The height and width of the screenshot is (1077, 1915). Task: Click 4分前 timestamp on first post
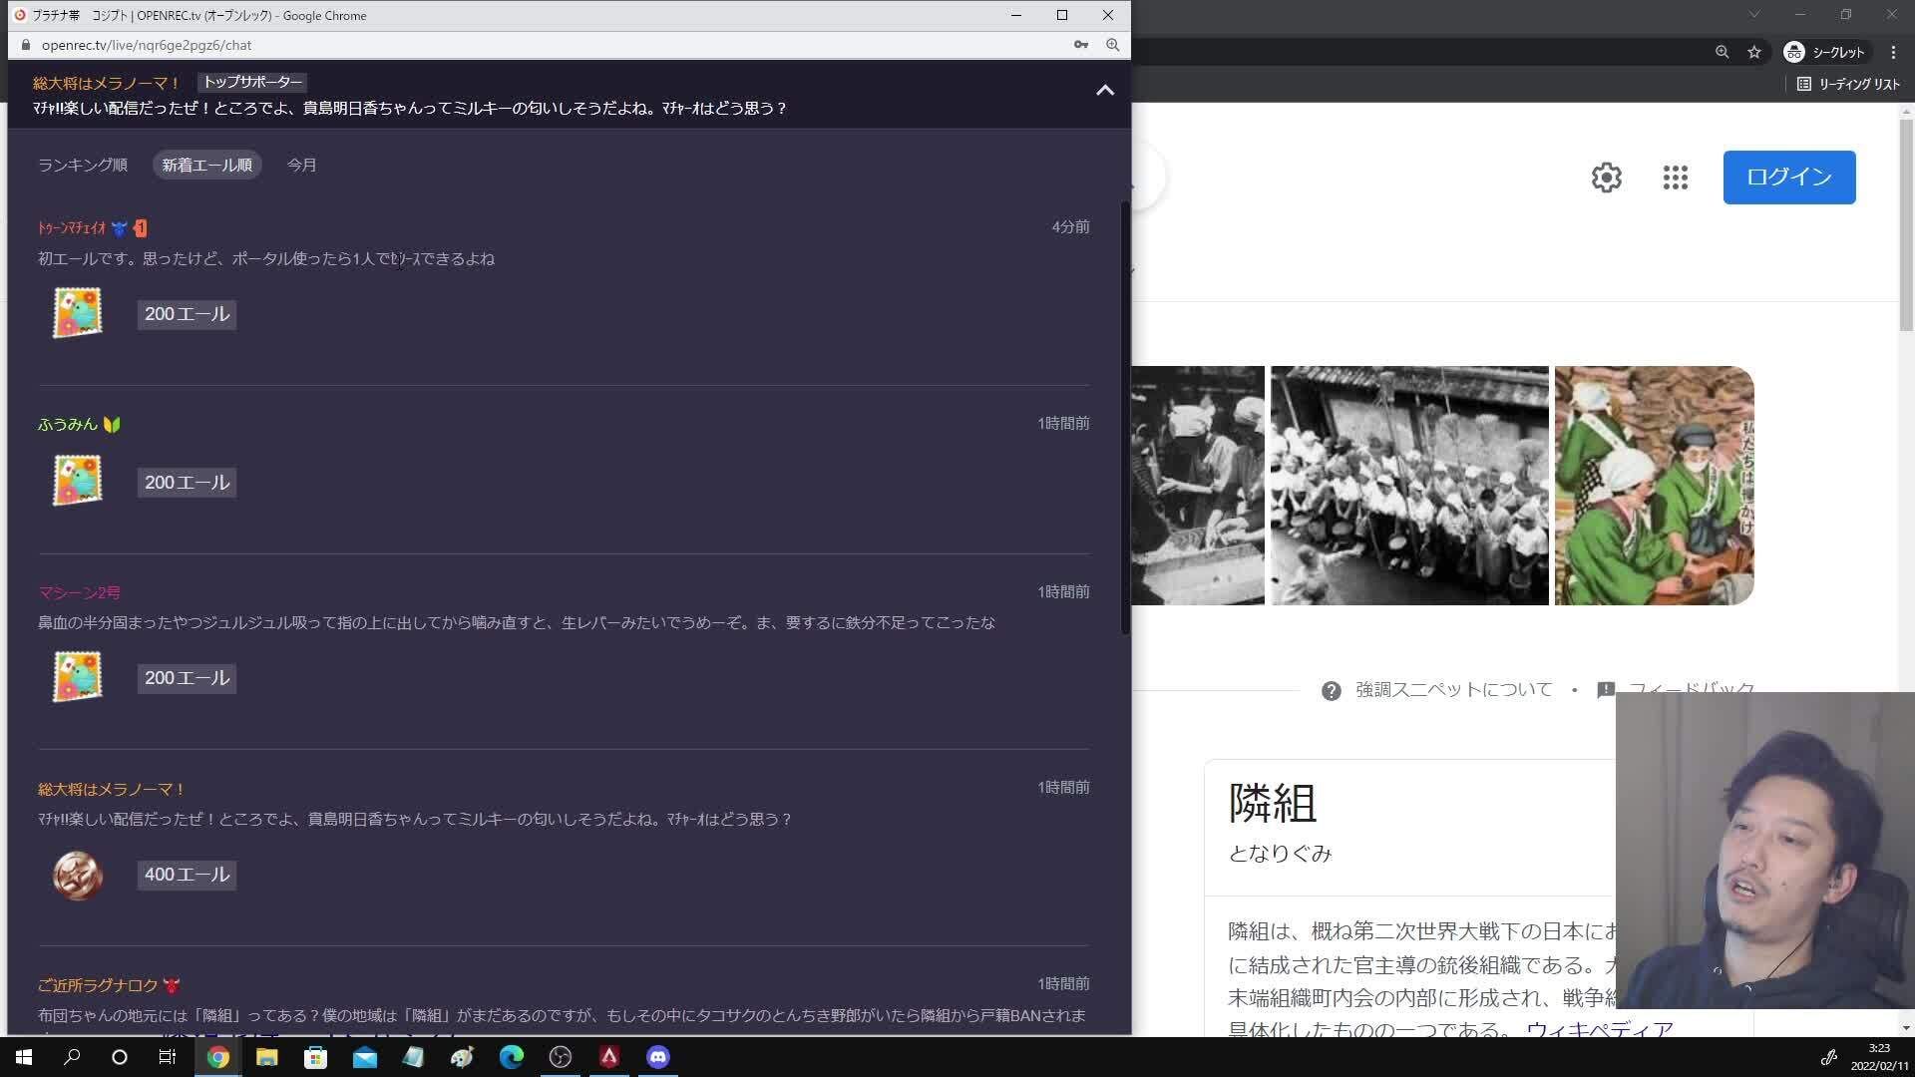pyautogui.click(x=1070, y=227)
